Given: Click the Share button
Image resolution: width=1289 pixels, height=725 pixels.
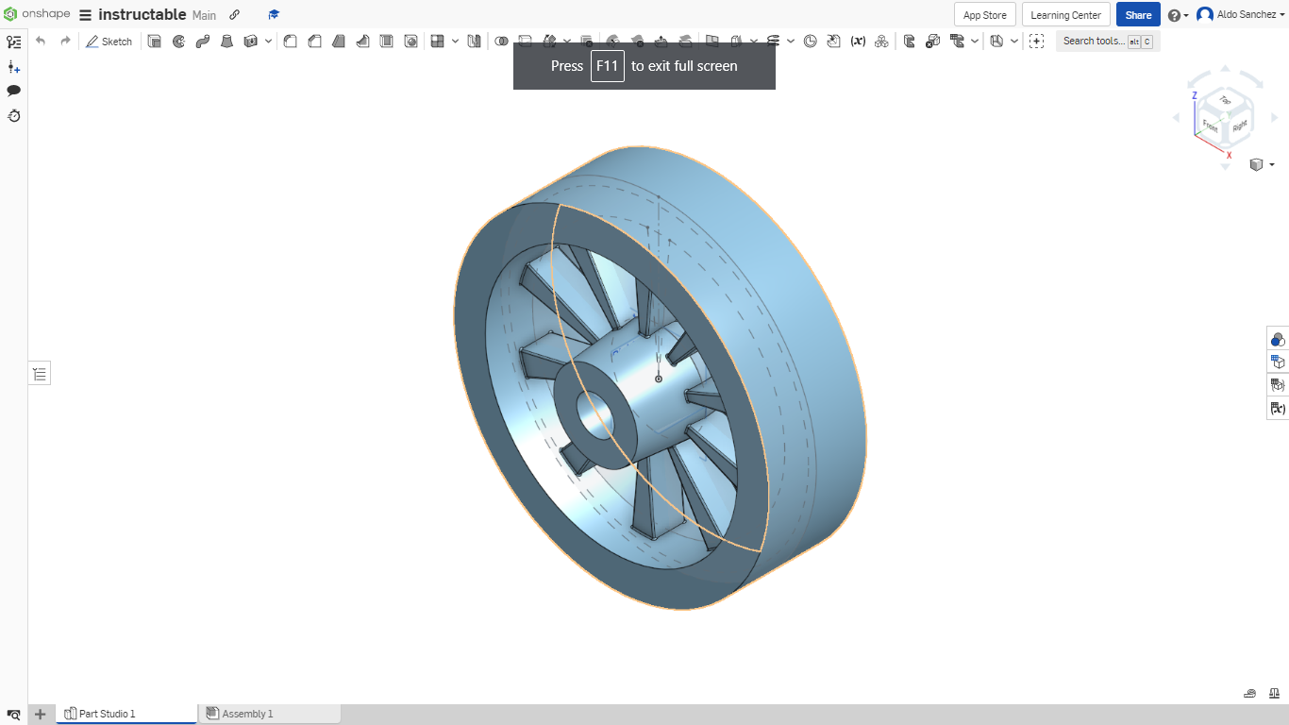Looking at the screenshot, I should pos(1137,14).
